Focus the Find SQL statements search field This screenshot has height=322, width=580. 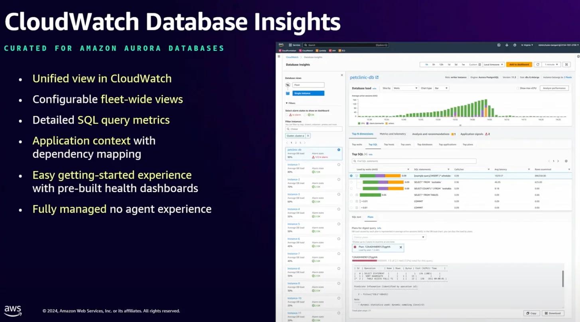pos(414,161)
